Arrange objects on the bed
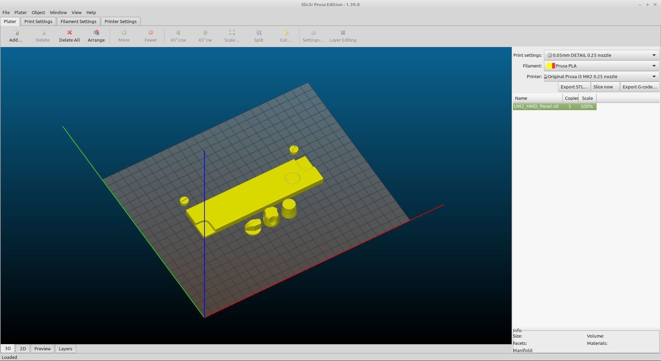 (x=96, y=36)
